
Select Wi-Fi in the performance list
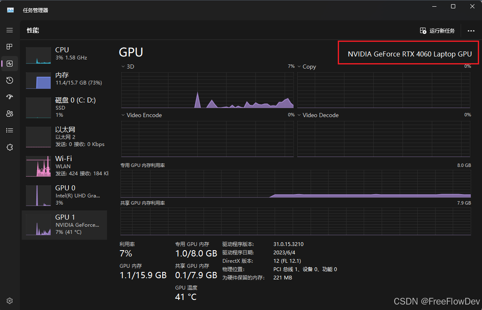[x=64, y=166]
